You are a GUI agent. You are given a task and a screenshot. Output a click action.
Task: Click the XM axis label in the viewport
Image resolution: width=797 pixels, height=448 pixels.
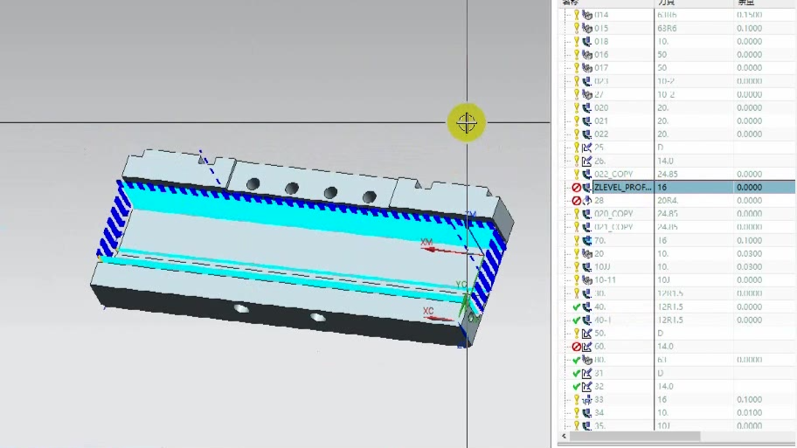pos(427,242)
